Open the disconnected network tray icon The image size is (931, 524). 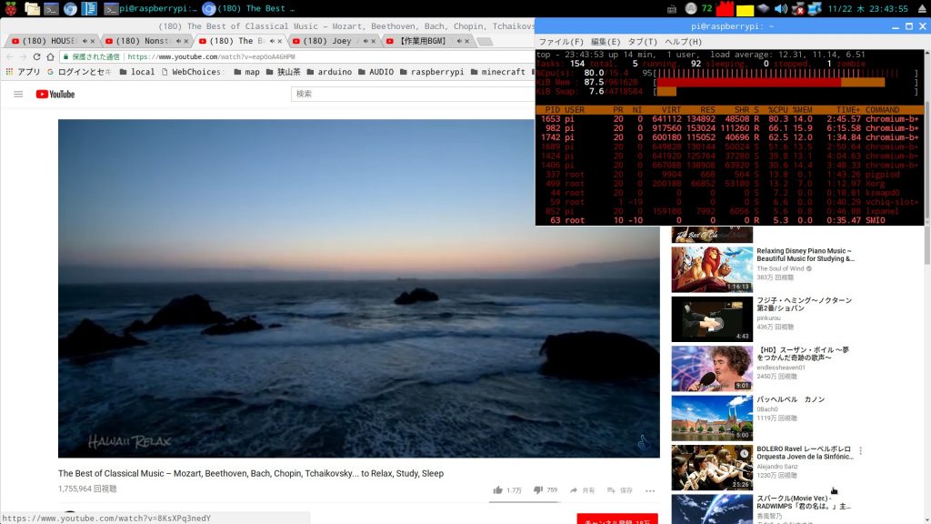point(798,8)
